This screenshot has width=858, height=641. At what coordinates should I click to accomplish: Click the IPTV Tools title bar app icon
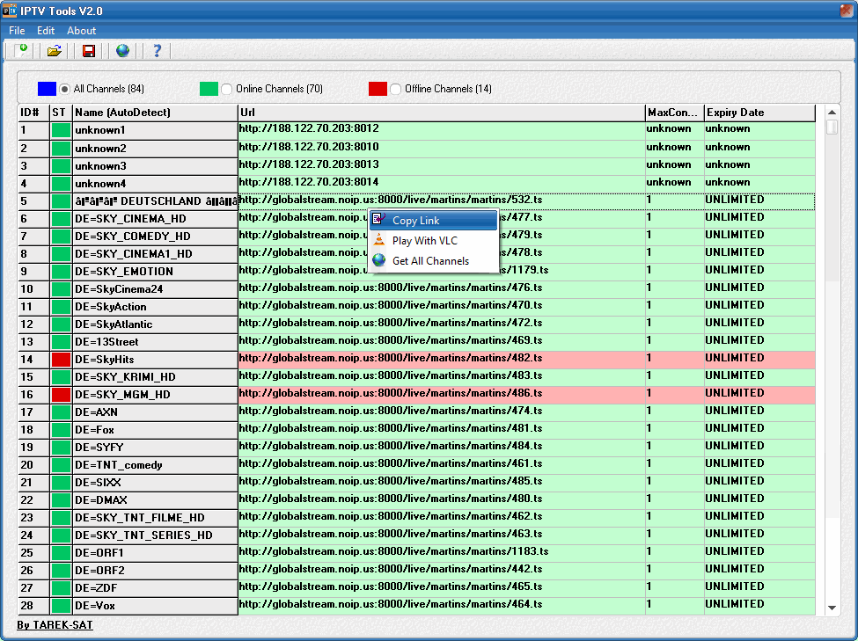coord(10,11)
